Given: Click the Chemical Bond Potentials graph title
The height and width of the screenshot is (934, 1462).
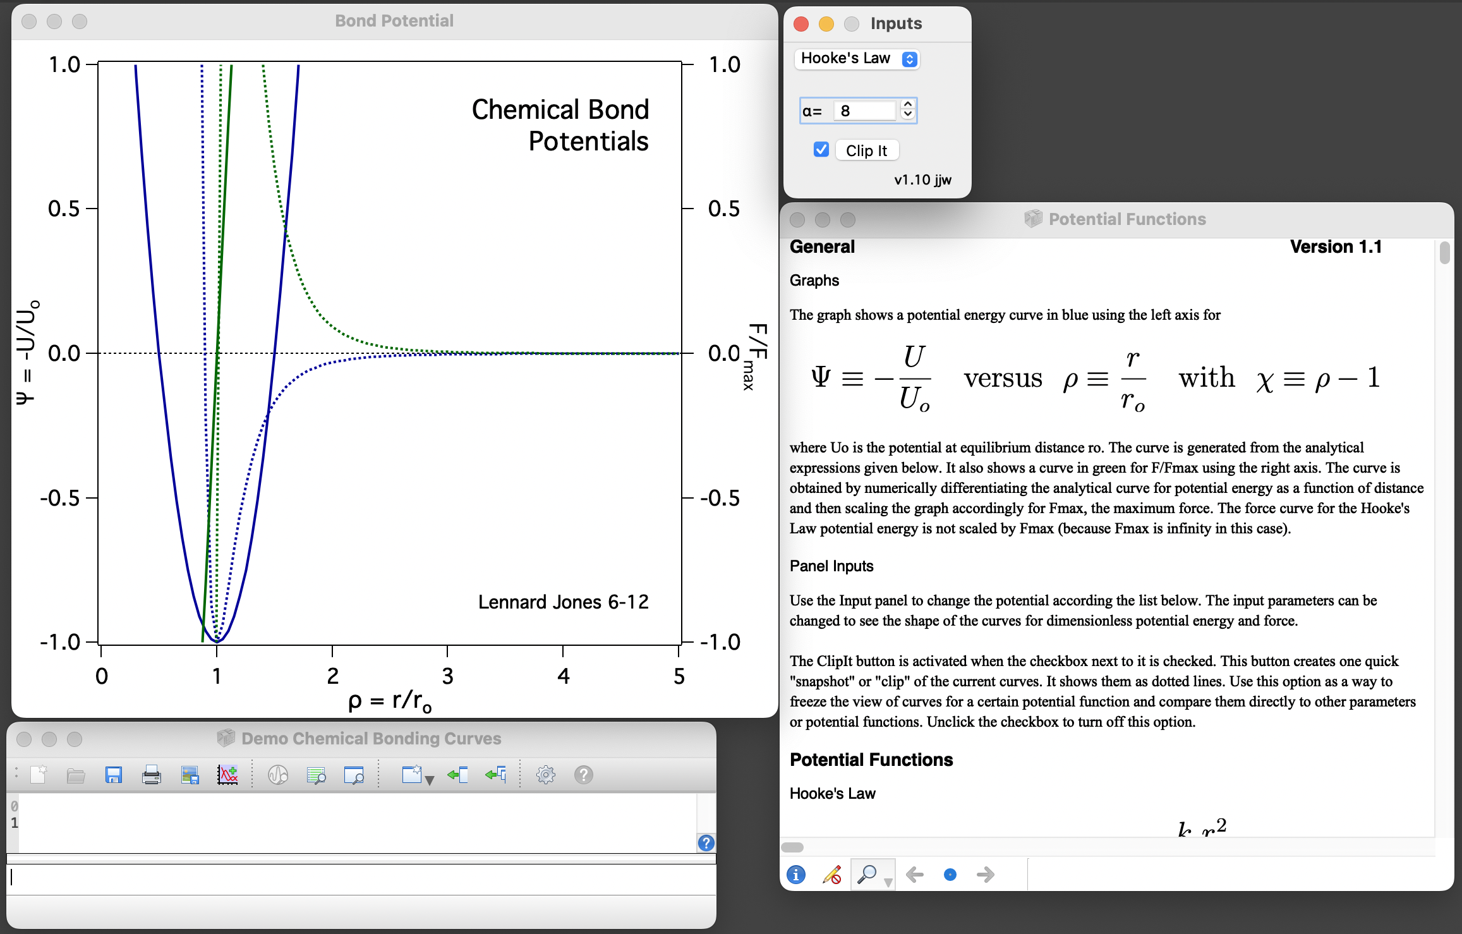Looking at the screenshot, I should click(x=560, y=125).
